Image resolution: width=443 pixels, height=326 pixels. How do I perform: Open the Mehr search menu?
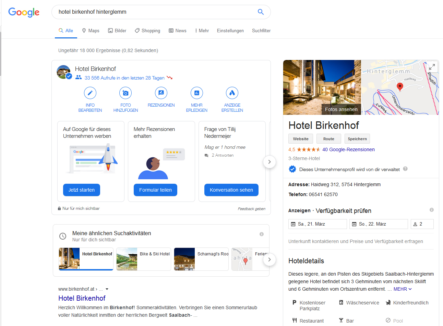(202, 31)
